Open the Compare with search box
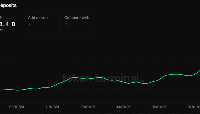This screenshot has width=200, height=114. click(77, 23)
